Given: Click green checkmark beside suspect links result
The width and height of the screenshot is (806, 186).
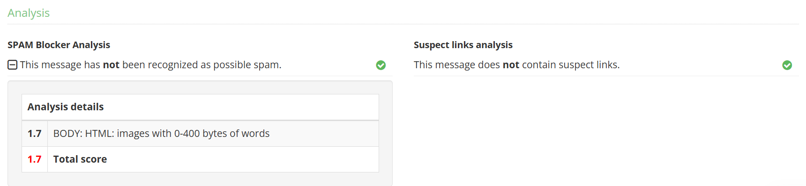Looking at the screenshot, I should tap(787, 65).
